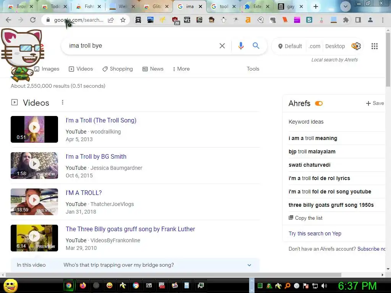Open a new browser tab with plus
Screen dimensions: 391x293
(315, 6)
